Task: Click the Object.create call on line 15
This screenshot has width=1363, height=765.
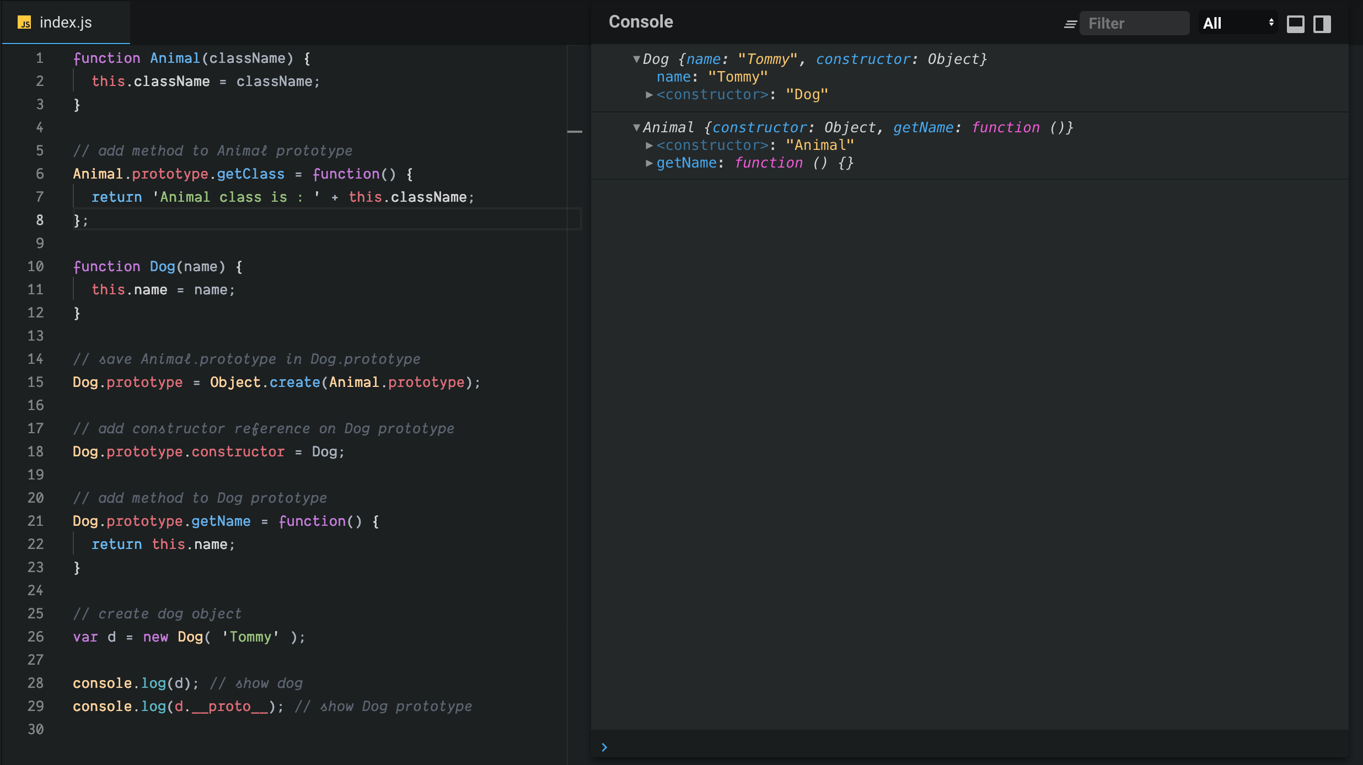Action: click(x=265, y=382)
